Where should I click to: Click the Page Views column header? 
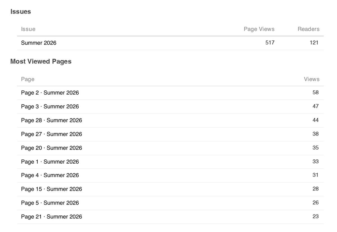(259, 29)
